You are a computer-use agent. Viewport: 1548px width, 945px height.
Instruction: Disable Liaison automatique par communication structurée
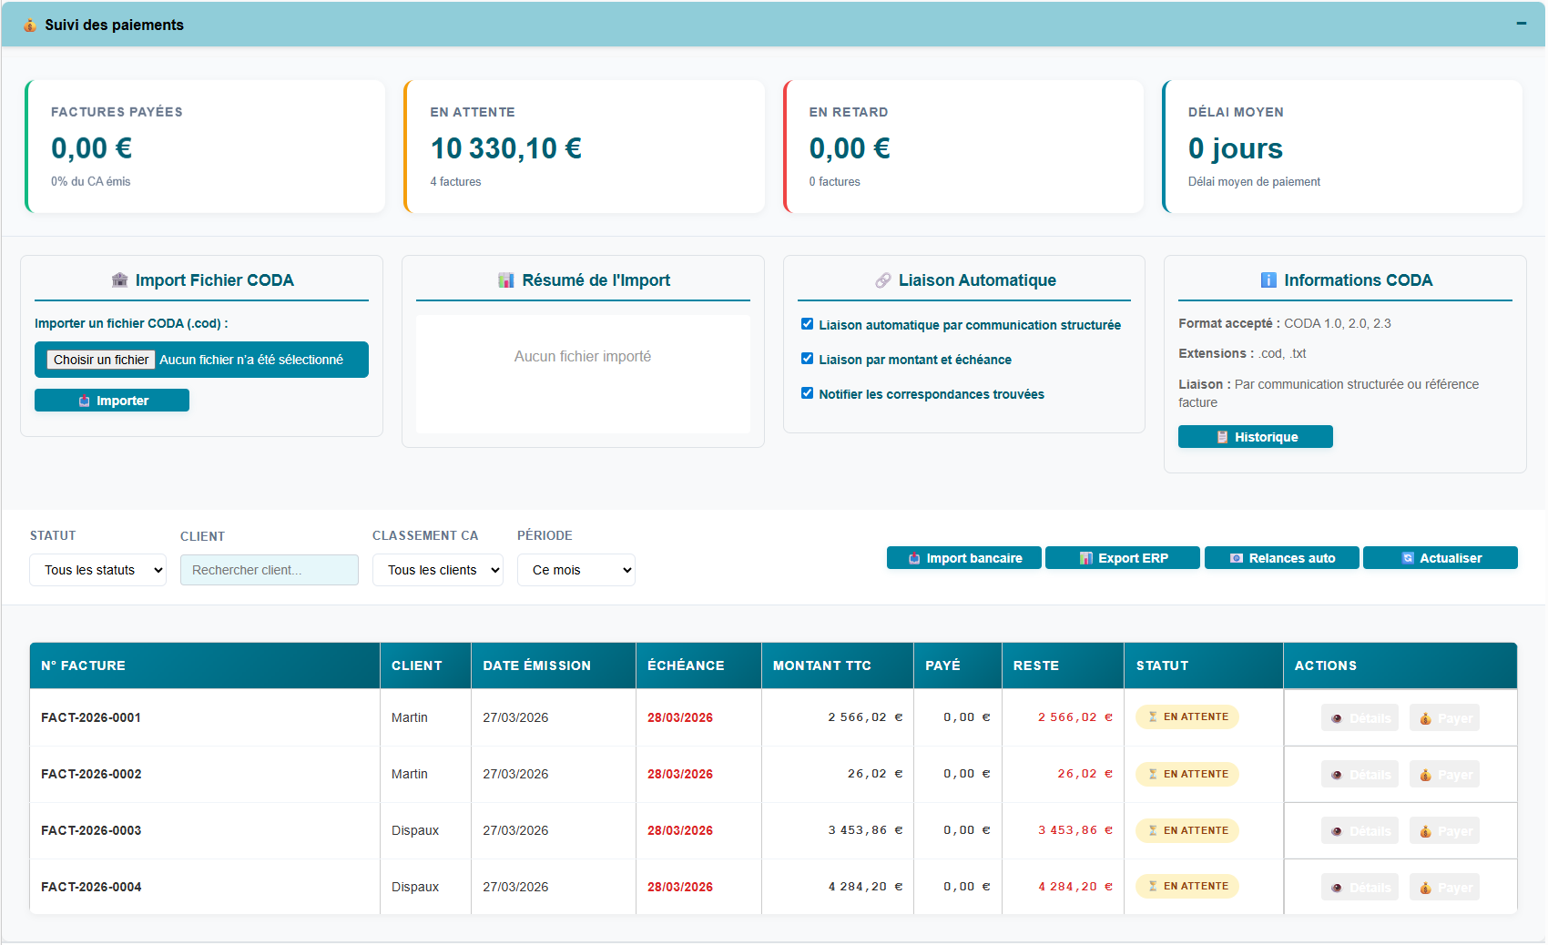807,323
